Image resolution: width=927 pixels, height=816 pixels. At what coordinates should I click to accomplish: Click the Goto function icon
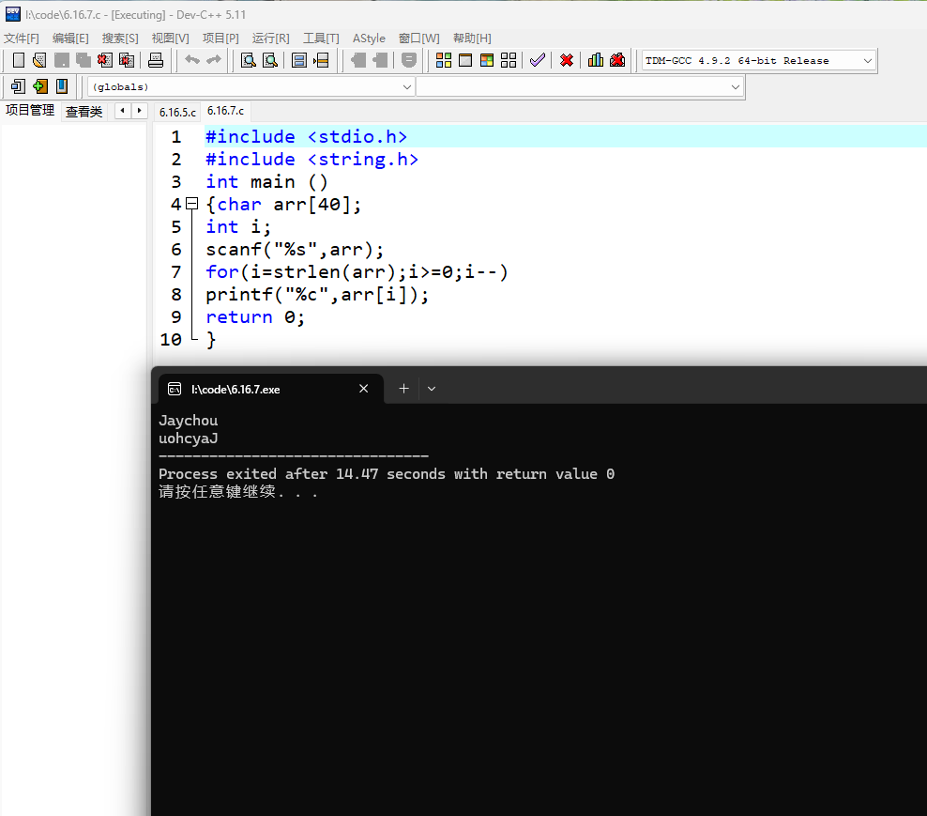point(299,60)
